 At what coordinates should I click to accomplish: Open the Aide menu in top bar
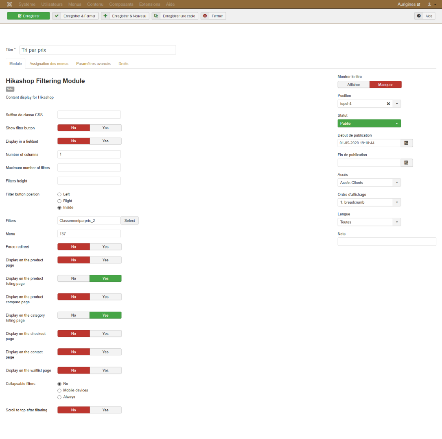(170, 4)
